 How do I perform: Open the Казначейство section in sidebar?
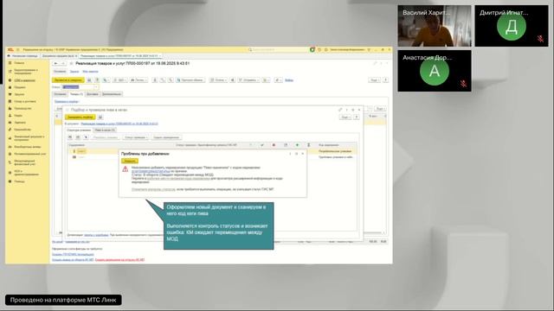(x=23, y=130)
